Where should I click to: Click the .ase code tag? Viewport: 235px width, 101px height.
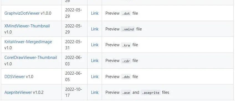126,93
